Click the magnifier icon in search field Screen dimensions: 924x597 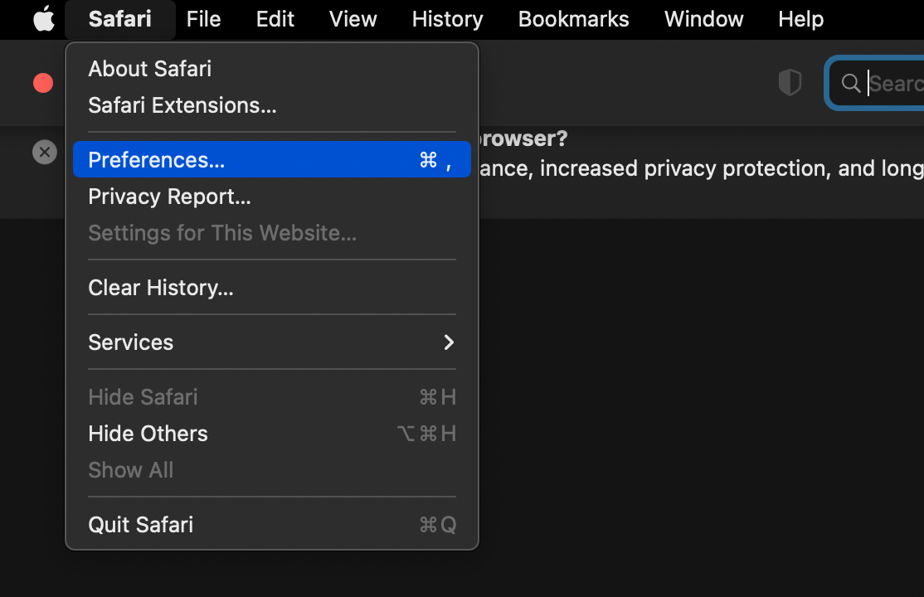[850, 83]
